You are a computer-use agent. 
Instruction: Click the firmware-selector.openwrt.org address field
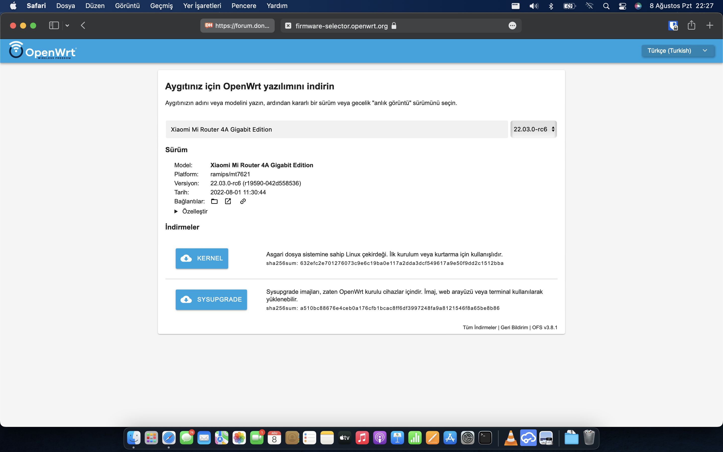(x=401, y=26)
